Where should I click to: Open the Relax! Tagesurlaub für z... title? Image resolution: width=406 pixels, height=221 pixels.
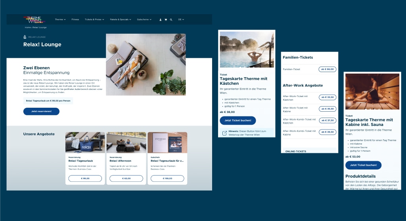tap(167, 161)
